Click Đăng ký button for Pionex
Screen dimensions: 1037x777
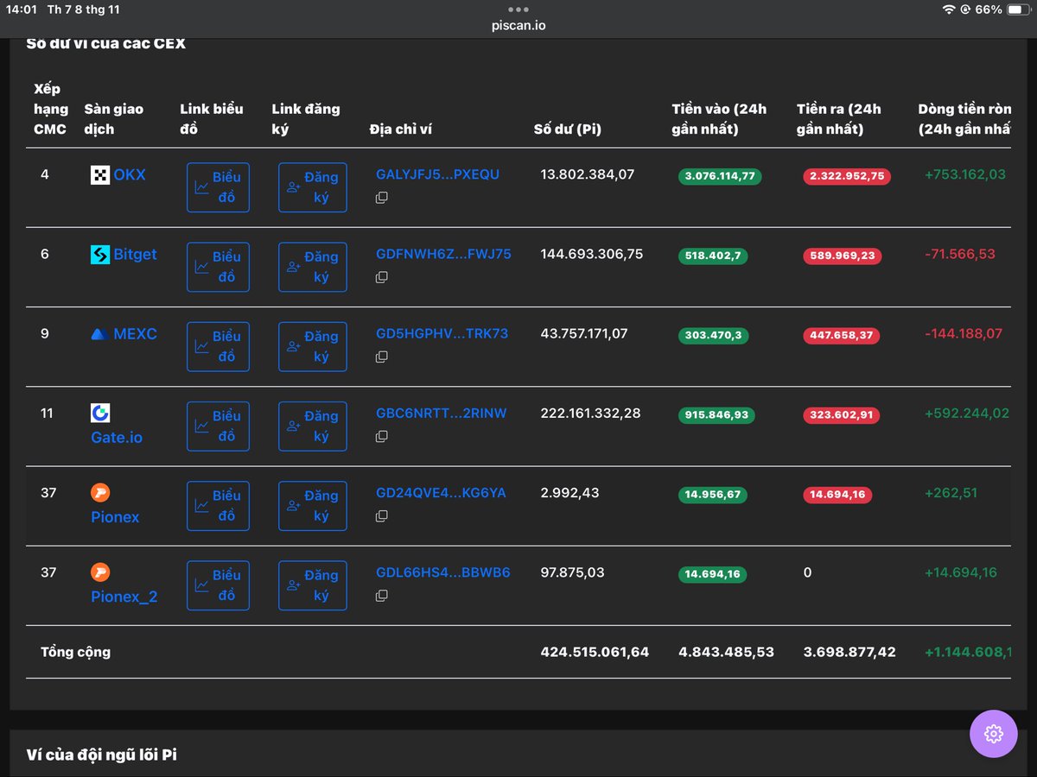[313, 506]
